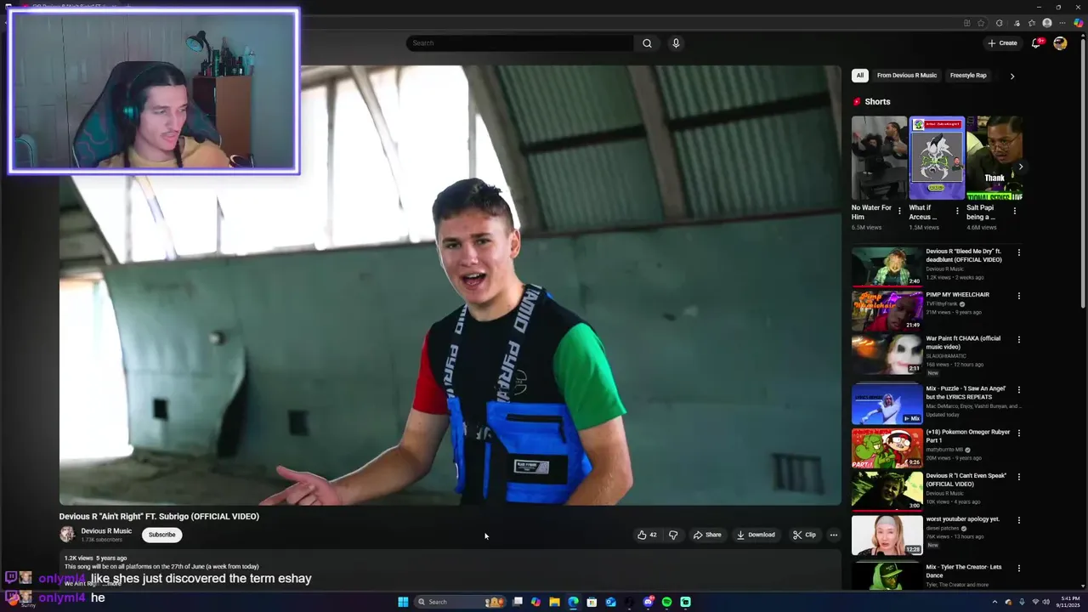Image resolution: width=1088 pixels, height=612 pixels.
Task: Open File Explorer from taskbar
Action: point(554,602)
